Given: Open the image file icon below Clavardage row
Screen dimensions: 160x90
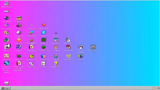Looking at the screenshot, I should [x=31, y=47].
